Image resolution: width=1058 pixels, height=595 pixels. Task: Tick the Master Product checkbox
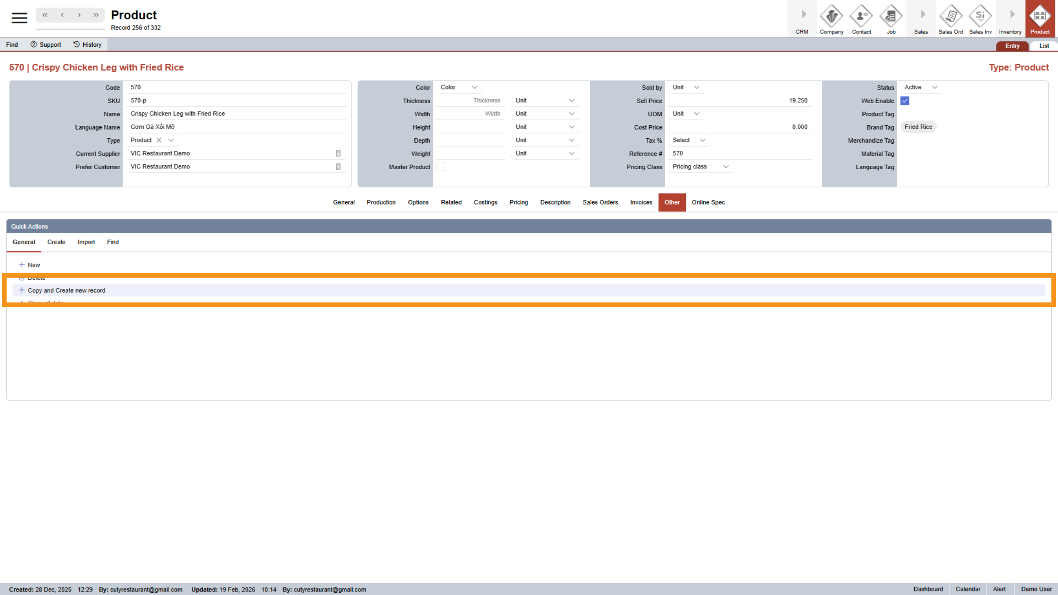tap(441, 167)
